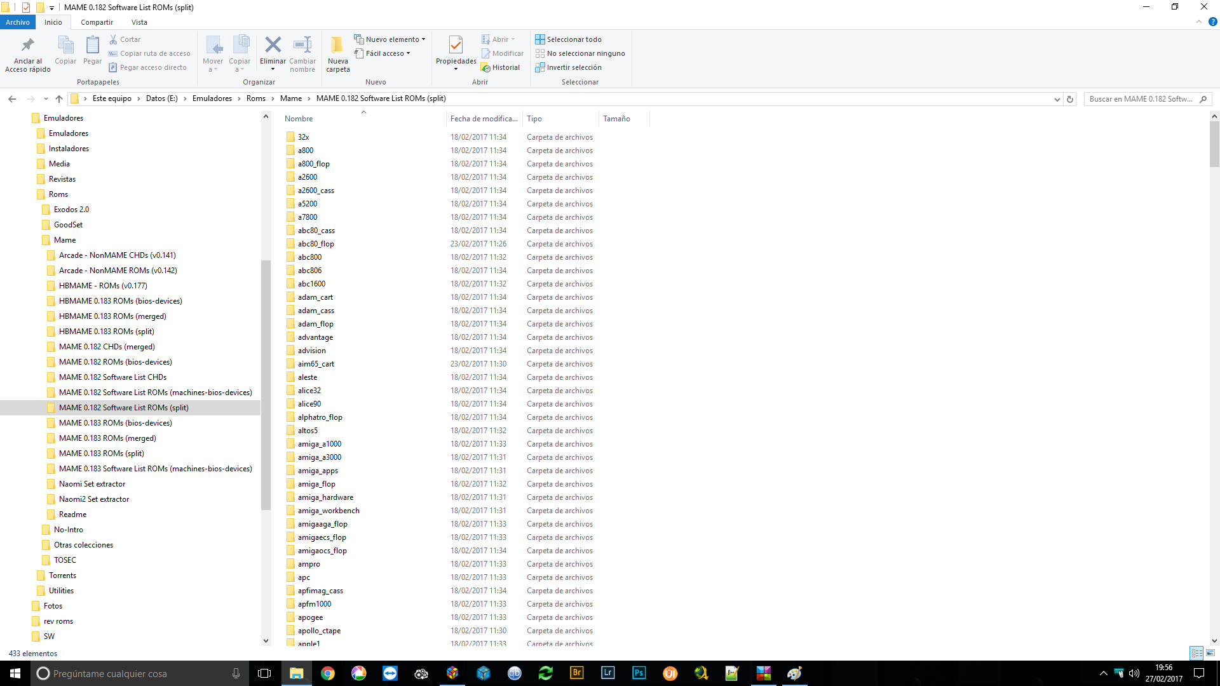Create a Nueva carpeta
This screenshot has width=1220, height=686.
click(337, 54)
